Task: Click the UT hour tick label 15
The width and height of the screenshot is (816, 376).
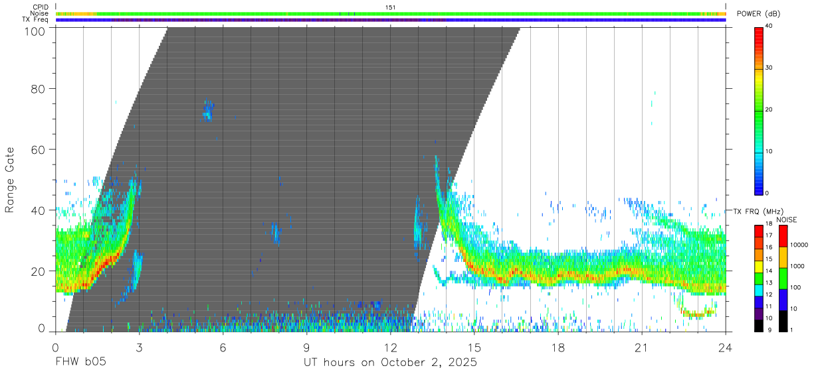Action: tap(474, 347)
